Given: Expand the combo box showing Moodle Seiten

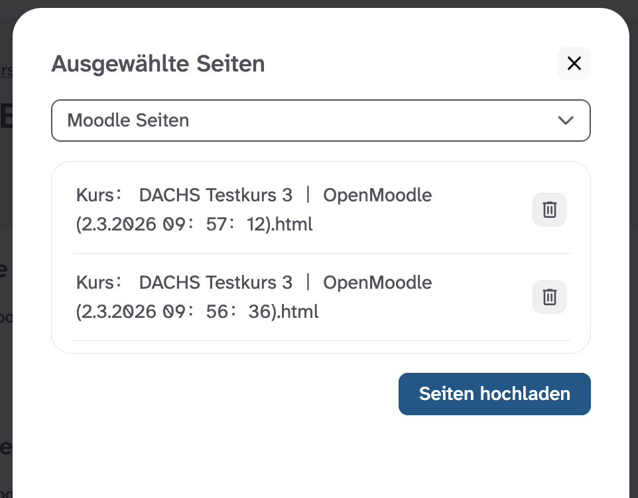Looking at the screenshot, I should click(x=320, y=121).
